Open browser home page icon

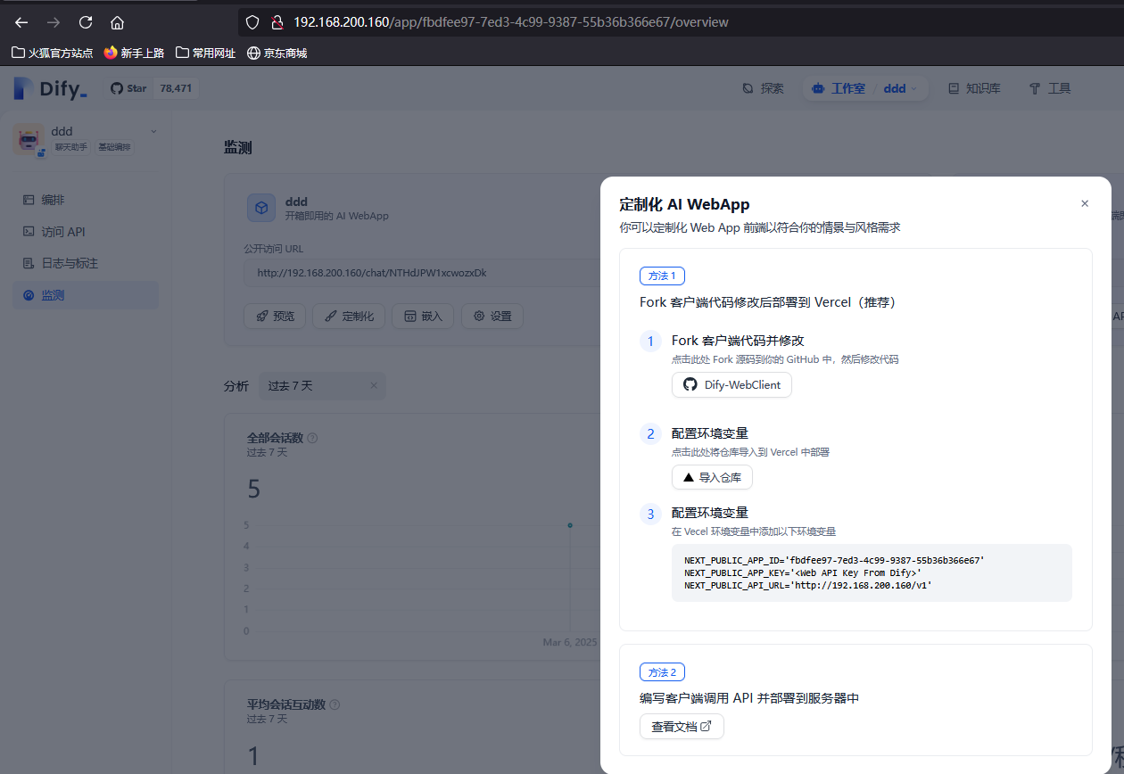117,22
